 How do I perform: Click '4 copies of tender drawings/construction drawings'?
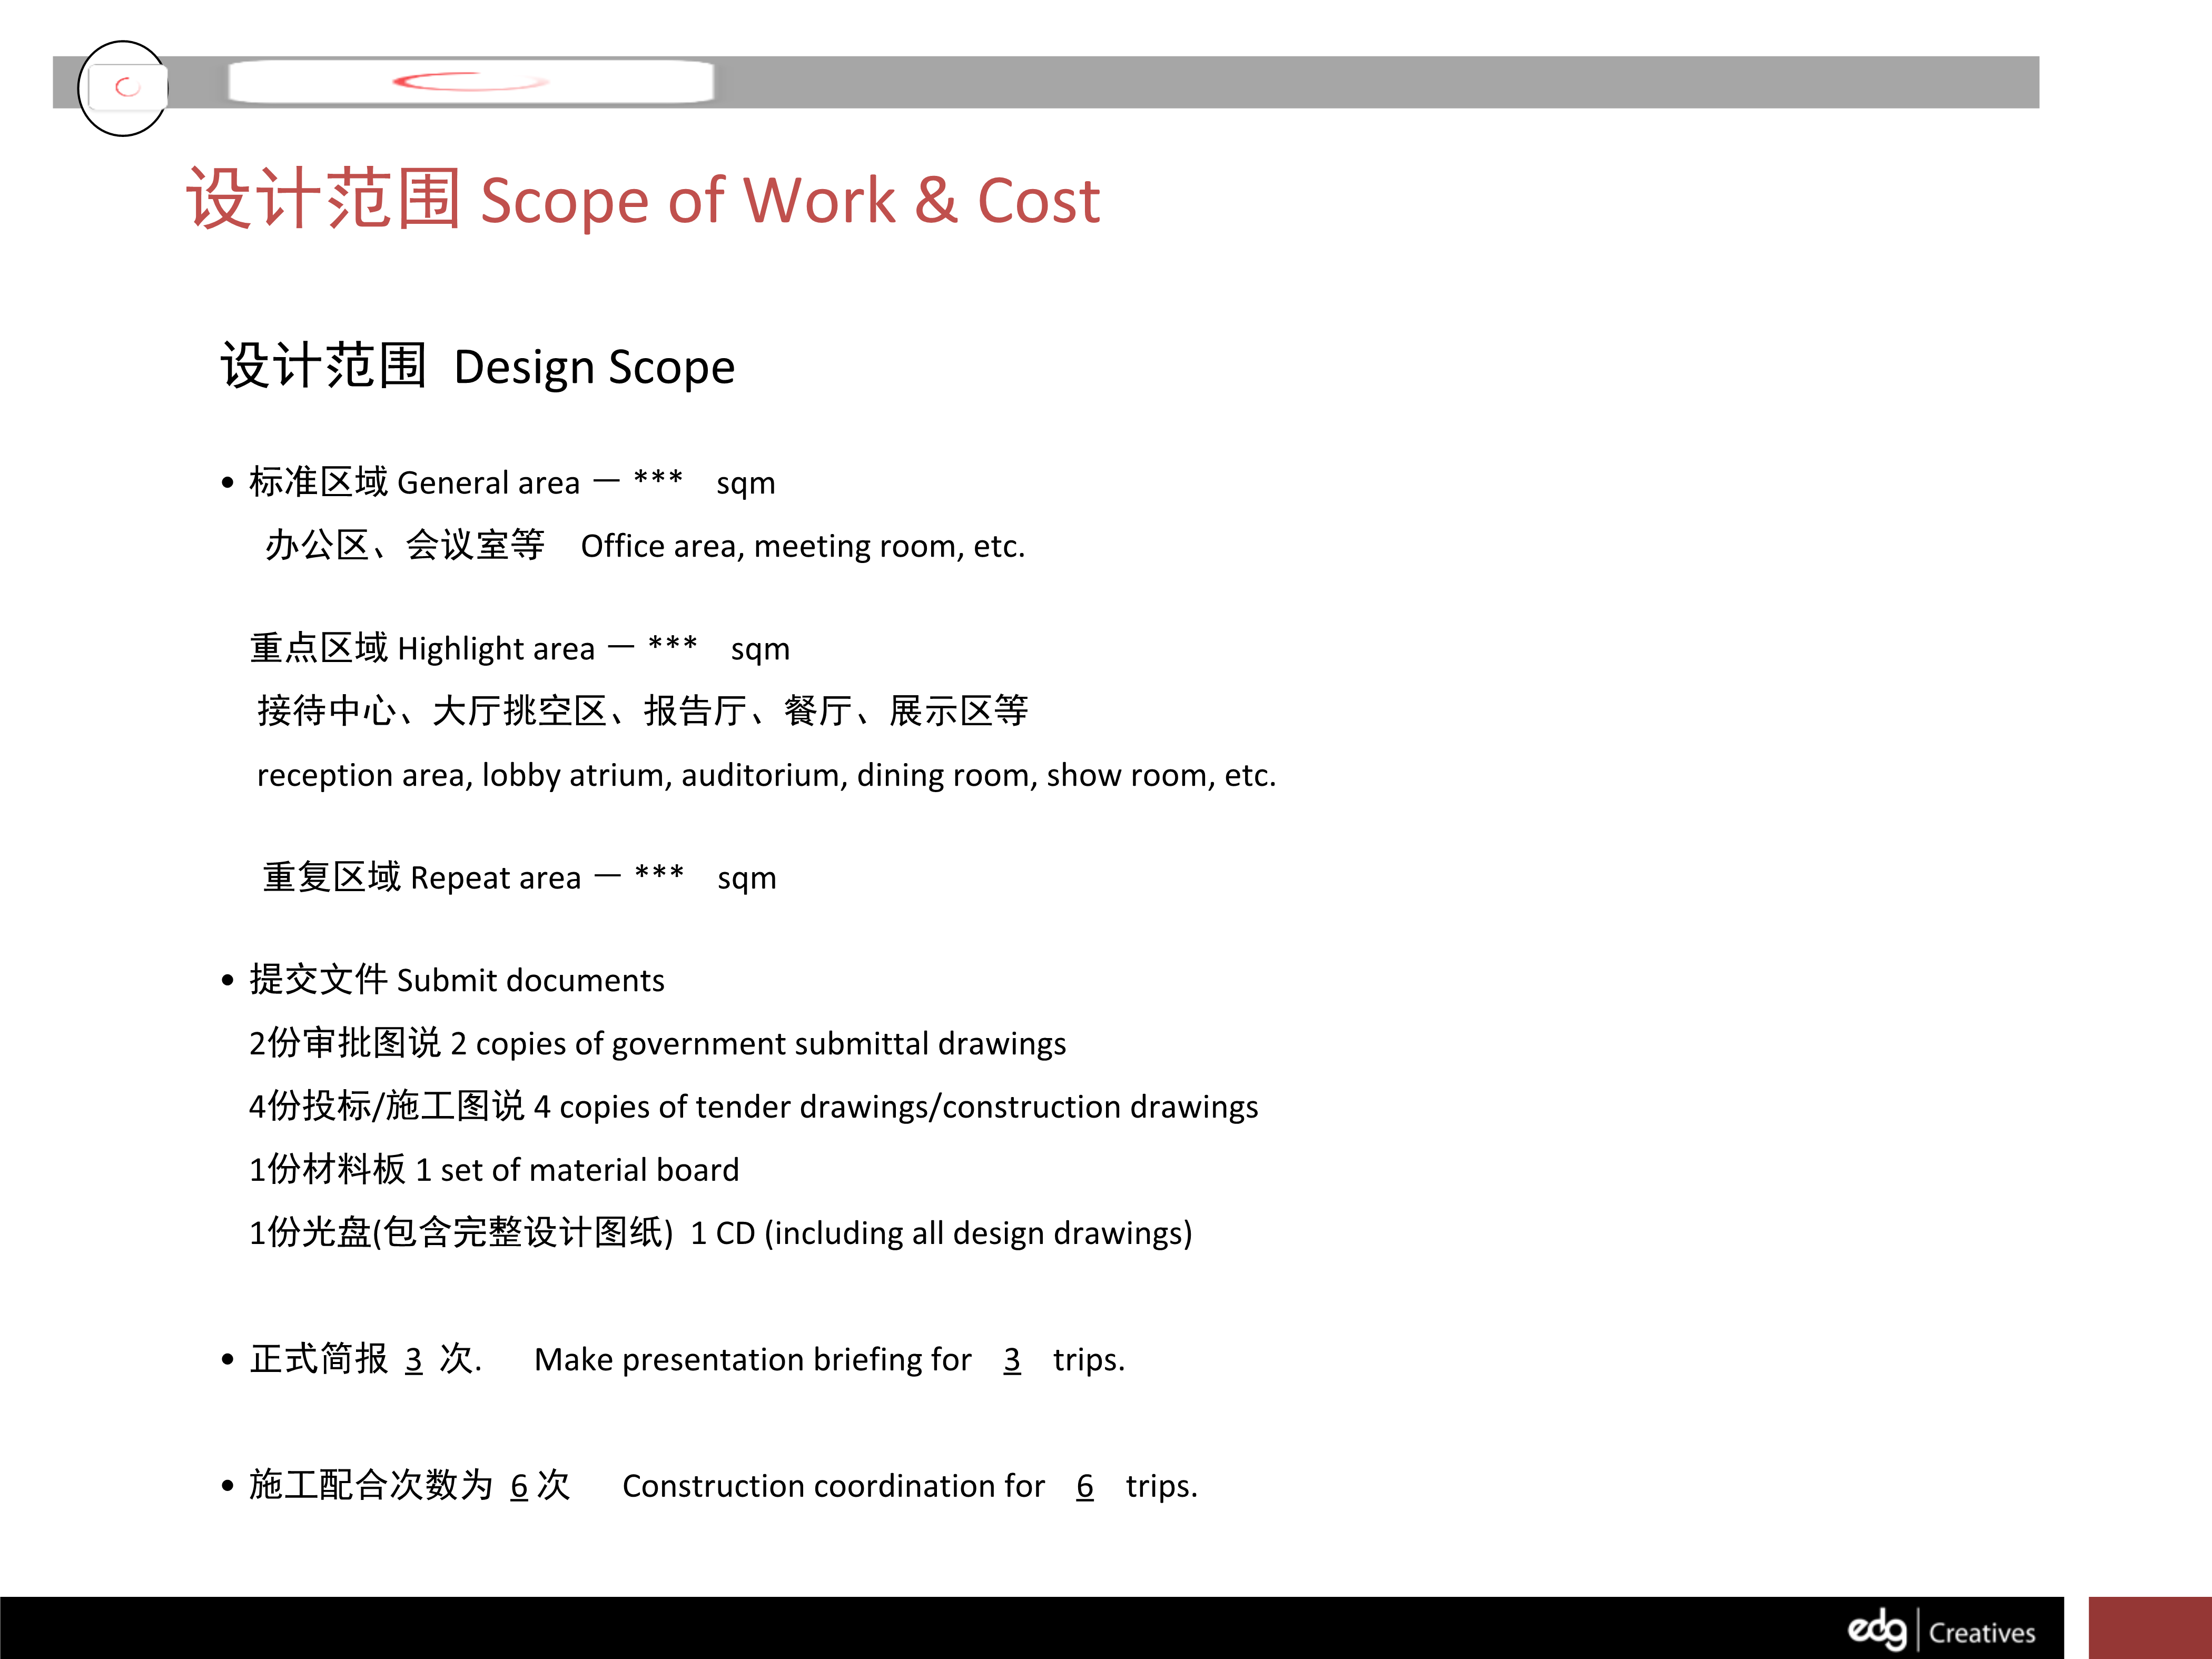click(x=896, y=1107)
